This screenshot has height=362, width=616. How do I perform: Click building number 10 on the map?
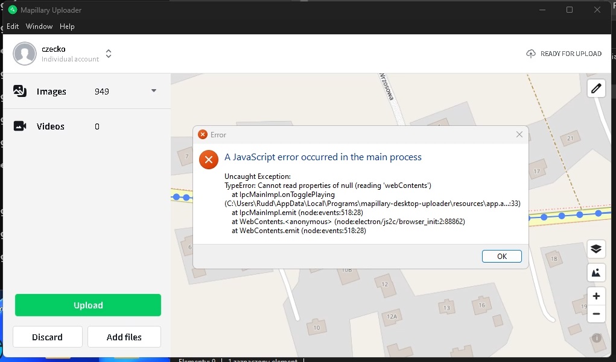pyautogui.click(x=317, y=328)
